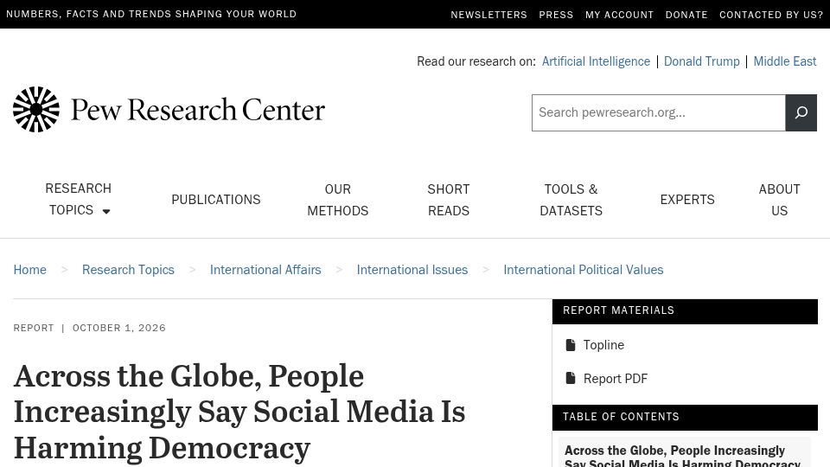Click the Pew Research Center sunburst logo
The width and height of the screenshot is (830, 467).
36,109
